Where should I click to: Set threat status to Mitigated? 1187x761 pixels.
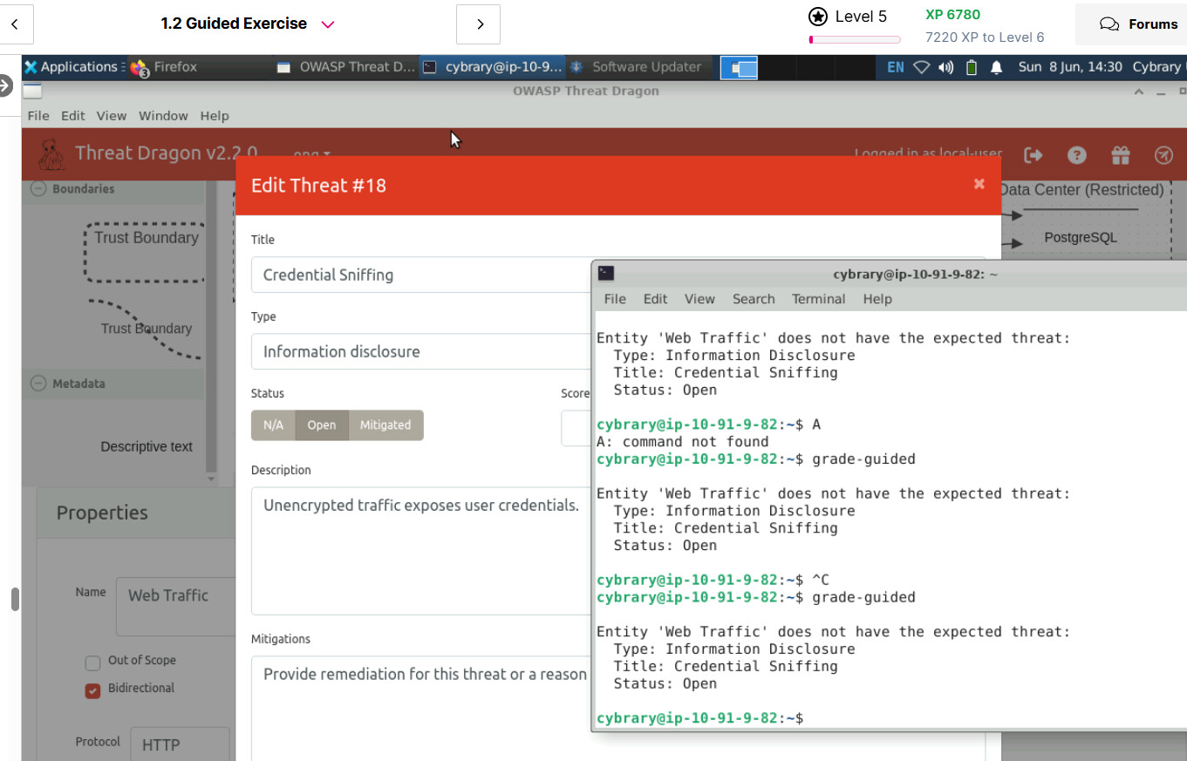tap(385, 425)
